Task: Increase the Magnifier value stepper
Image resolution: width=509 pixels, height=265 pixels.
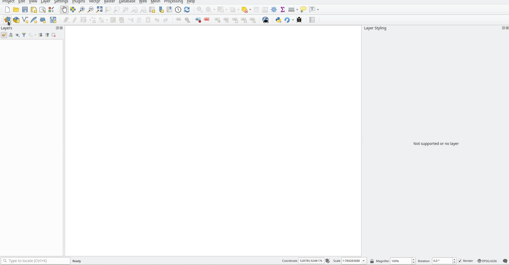Action: coord(413,259)
